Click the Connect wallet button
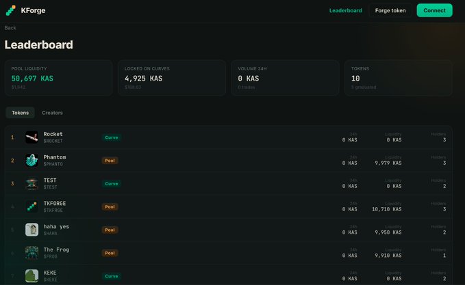 (x=434, y=10)
